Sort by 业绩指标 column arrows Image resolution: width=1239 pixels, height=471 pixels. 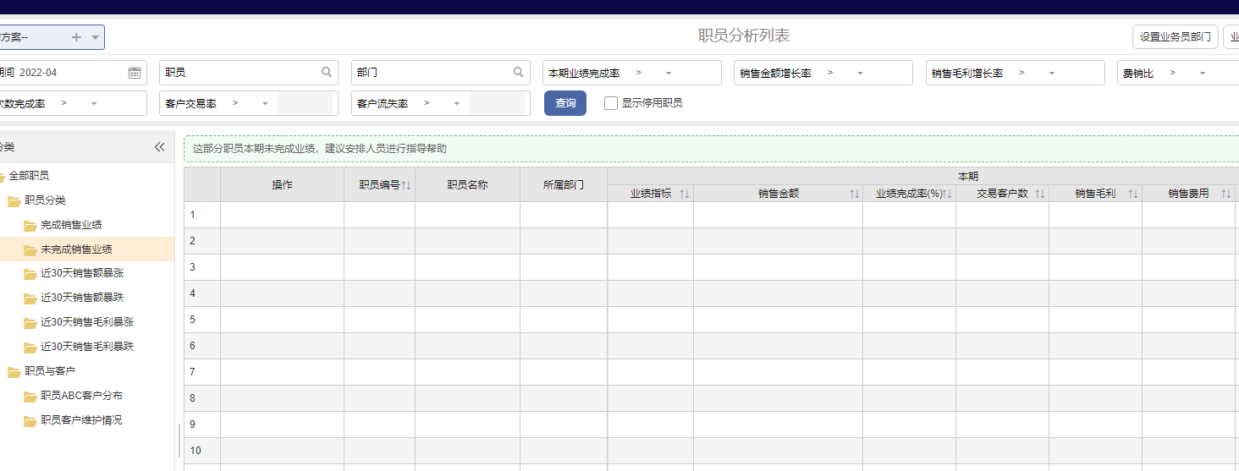coord(684,194)
